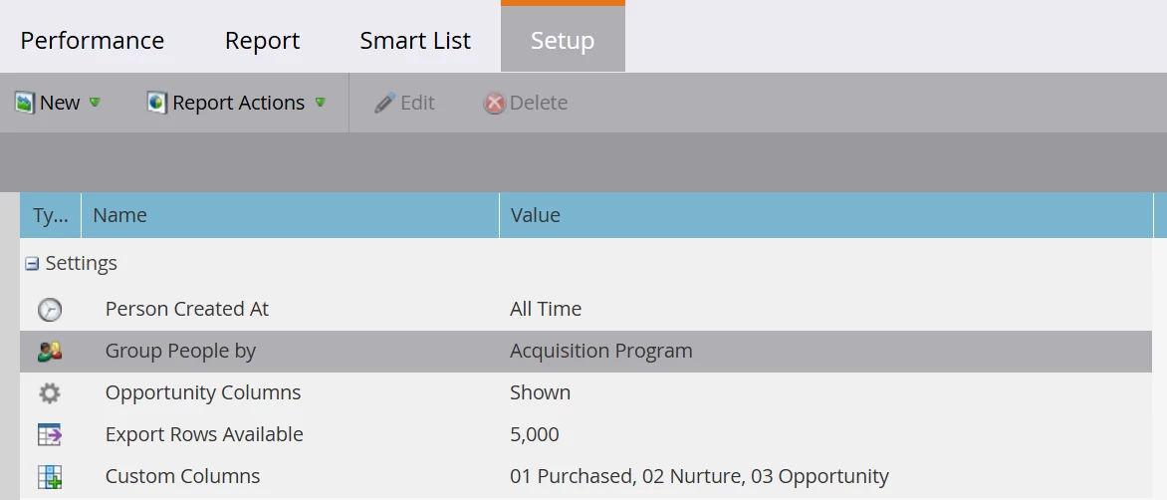Click the Delete red X icon
Viewport: 1167px width, 500px height.
pyautogui.click(x=494, y=103)
